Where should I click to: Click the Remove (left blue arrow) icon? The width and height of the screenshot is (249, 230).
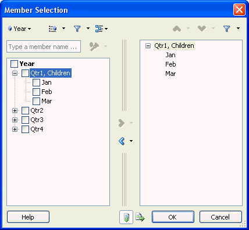point(122,141)
